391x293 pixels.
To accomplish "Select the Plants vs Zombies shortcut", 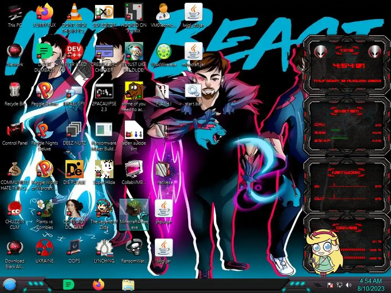I will click(44, 215).
